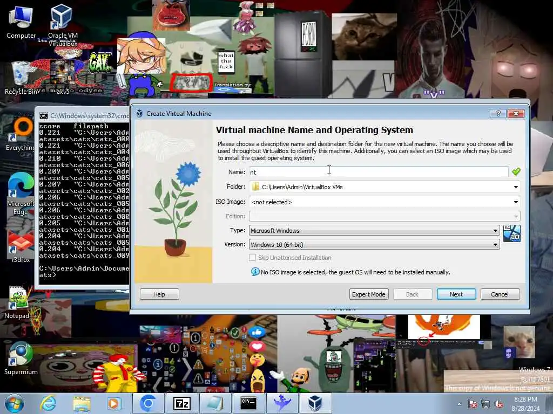The image size is (553, 414).
Task: Open the Microsoft Edge desktop shortcut
Action: pos(21,194)
